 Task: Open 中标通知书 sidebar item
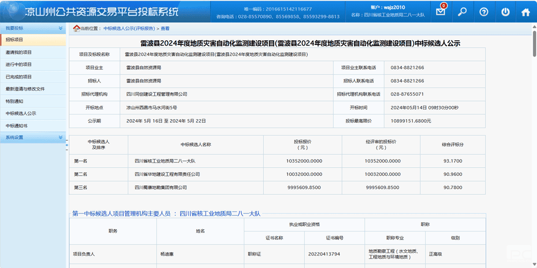pyautogui.click(x=17, y=126)
